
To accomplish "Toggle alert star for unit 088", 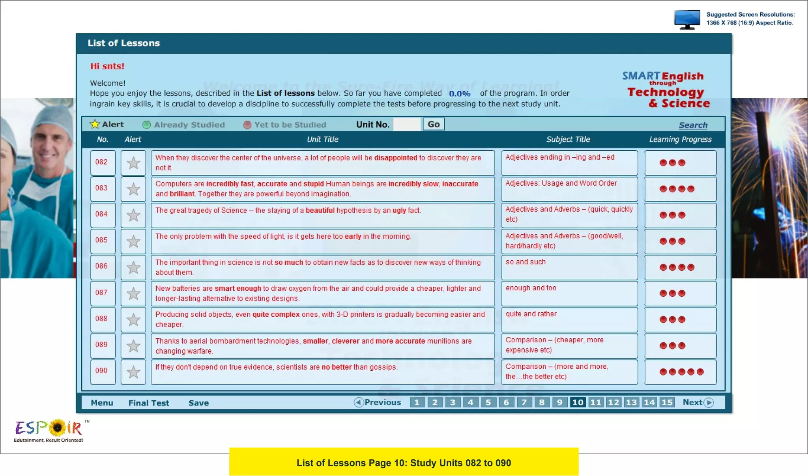I will (x=133, y=319).
